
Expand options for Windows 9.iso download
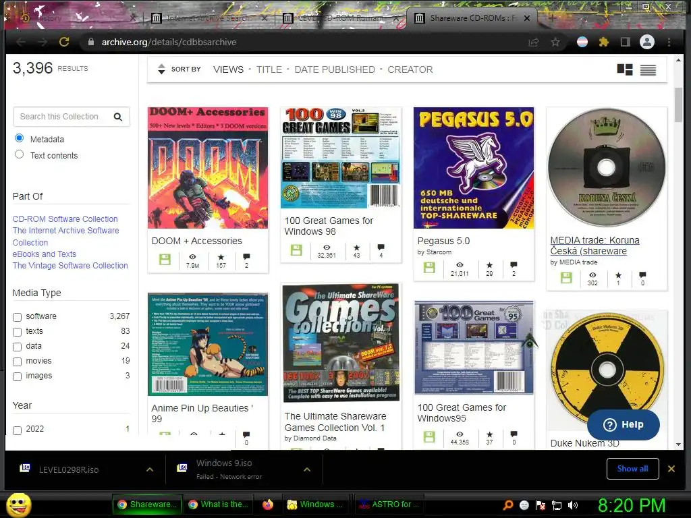pos(307,469)
